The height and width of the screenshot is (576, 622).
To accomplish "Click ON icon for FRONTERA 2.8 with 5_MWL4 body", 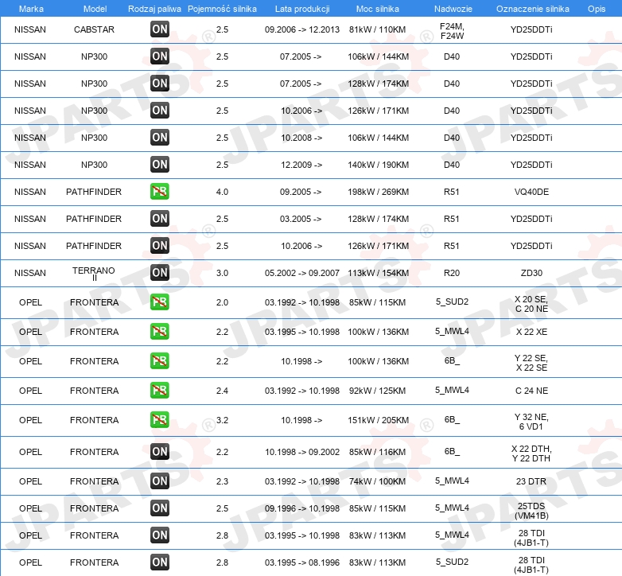I will [160, 535].
